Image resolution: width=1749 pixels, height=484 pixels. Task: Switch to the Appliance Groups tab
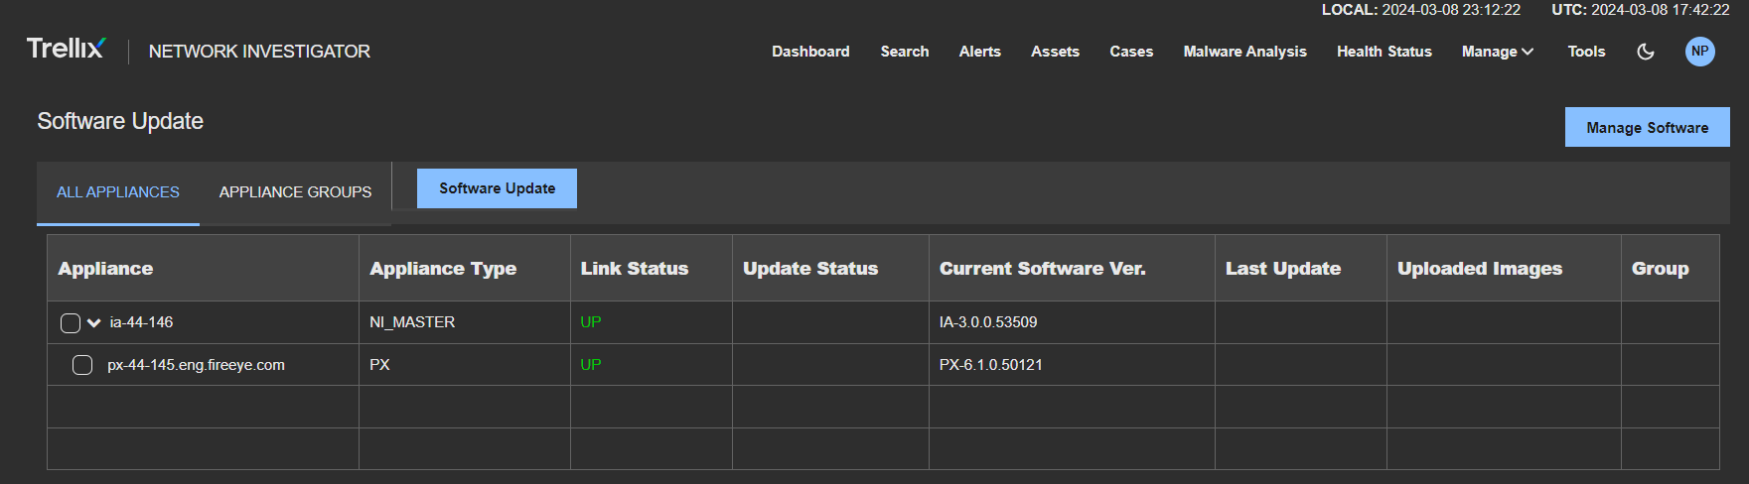point(295,192)
